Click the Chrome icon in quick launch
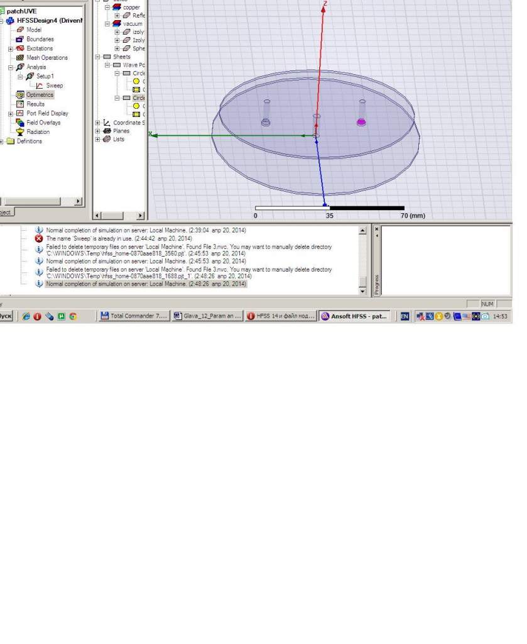 pyautogui.click(x=73, y=316)
